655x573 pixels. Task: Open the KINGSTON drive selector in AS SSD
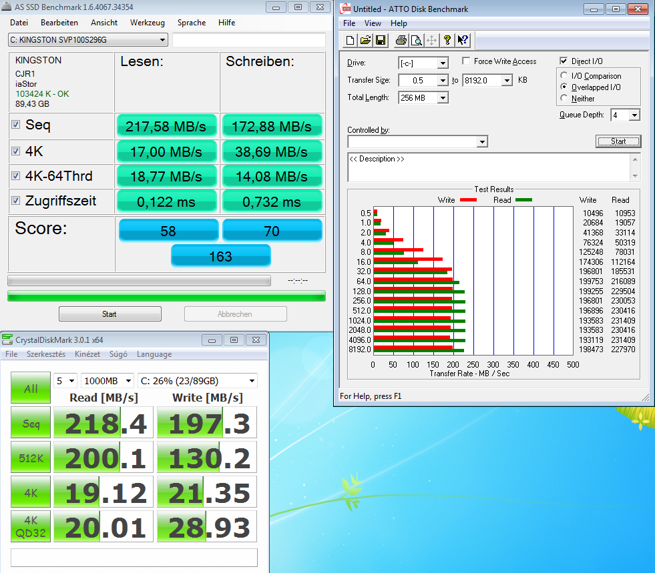pos(87,40)
